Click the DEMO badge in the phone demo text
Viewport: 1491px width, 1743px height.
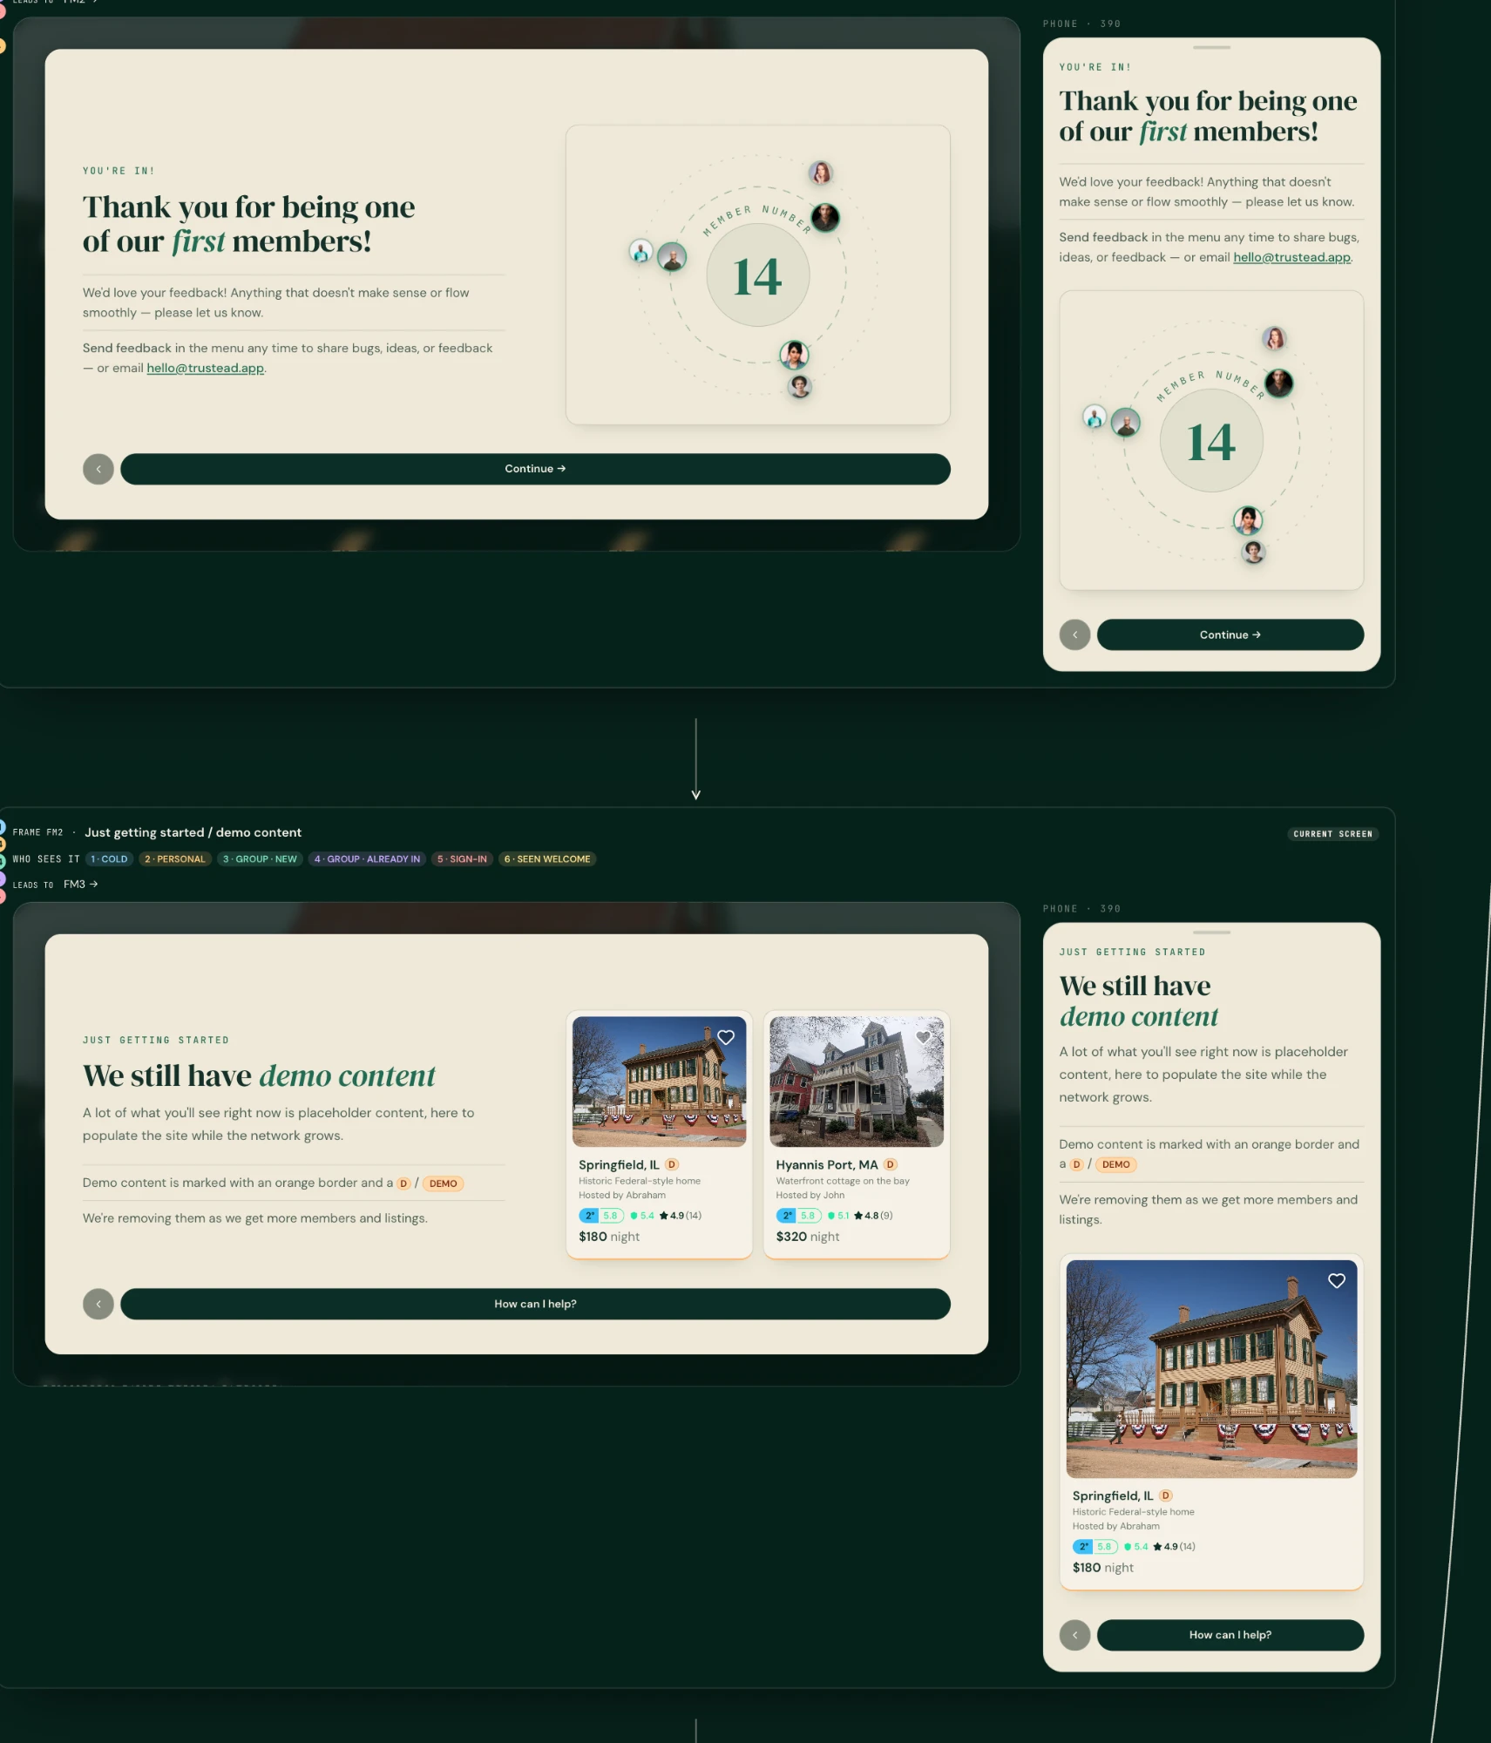(x=1116, y=1164)
